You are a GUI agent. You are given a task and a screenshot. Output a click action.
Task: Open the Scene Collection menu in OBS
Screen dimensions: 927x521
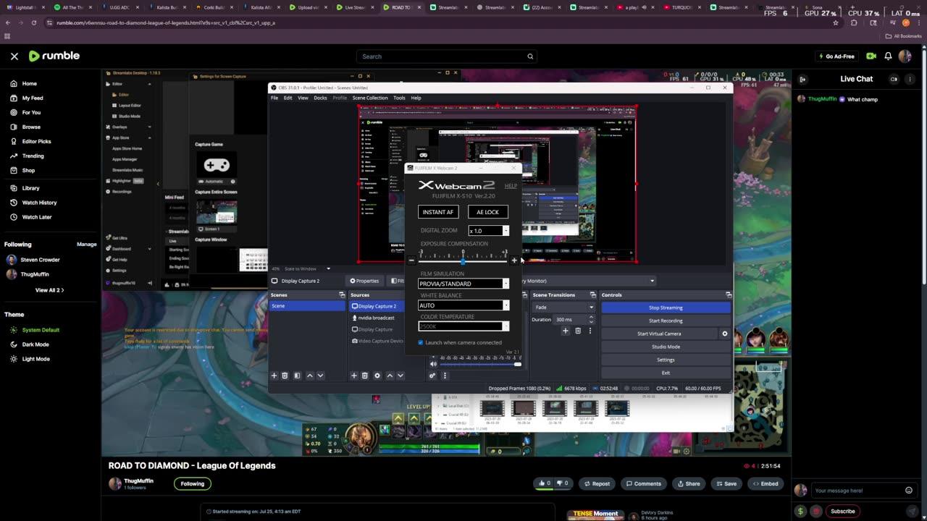[370, 98]
